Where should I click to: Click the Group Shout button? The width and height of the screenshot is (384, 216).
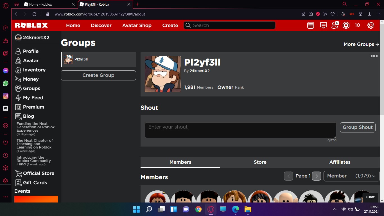[358, 127]
